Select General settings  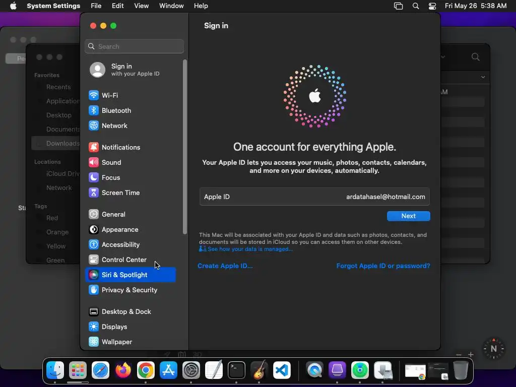coord(131,215)
